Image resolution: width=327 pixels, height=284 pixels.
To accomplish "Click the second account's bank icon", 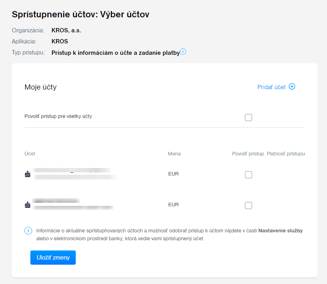I will [28, 205].
